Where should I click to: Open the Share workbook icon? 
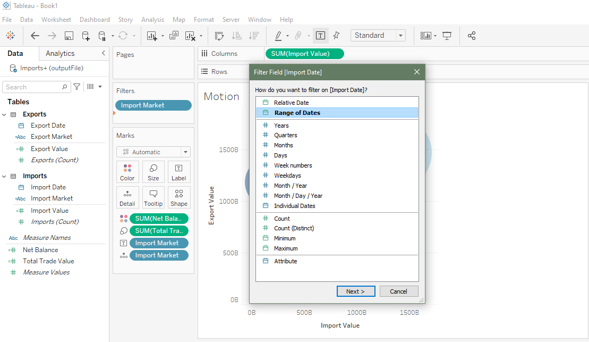pos(472,36)
